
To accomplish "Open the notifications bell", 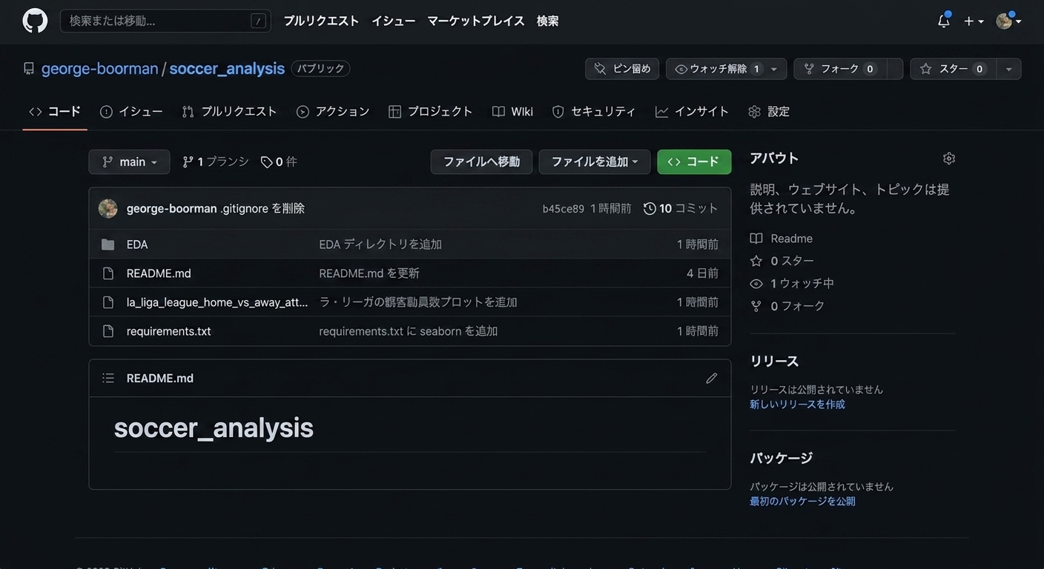I will (x=944, y=21).
